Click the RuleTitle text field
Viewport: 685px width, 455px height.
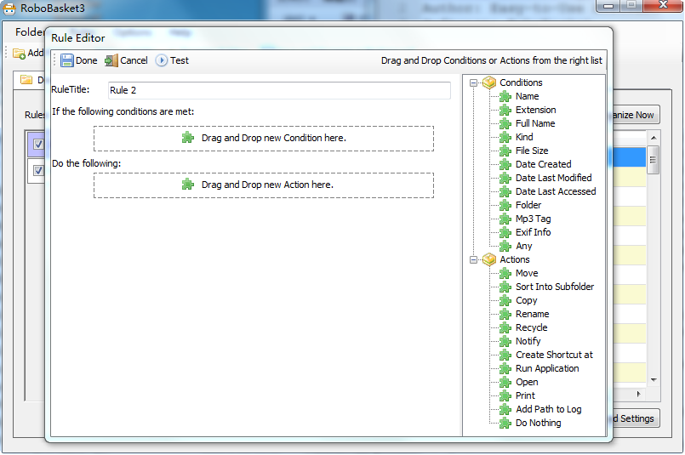pyautogui.click(x=279, y=90)
